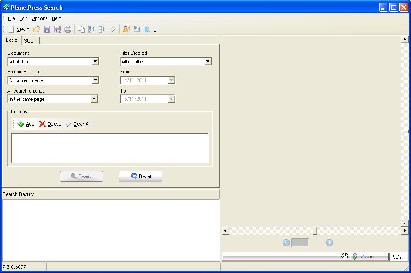The image size is (411, 273).
Task: Expand the Document dropdown
Action: pyautogui.click(x=95, y=61)
